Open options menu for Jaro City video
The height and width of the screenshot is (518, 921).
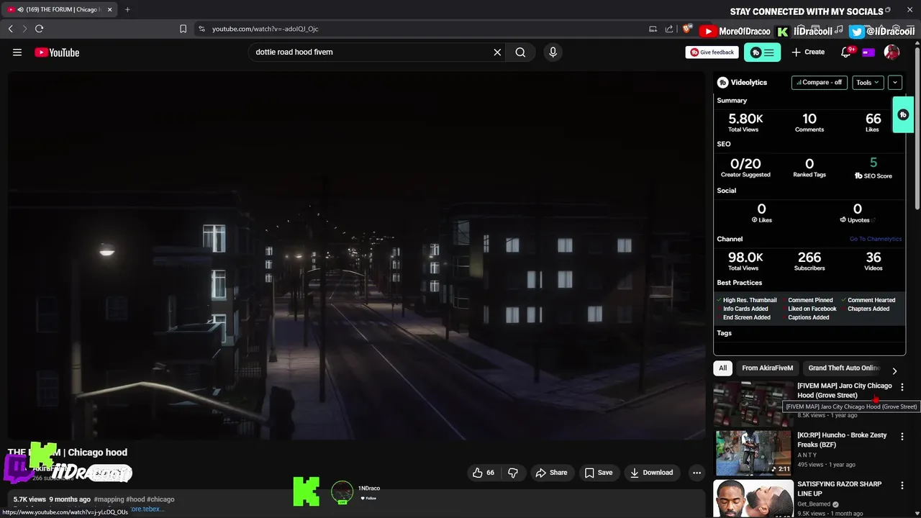click(x=902, y=387)
